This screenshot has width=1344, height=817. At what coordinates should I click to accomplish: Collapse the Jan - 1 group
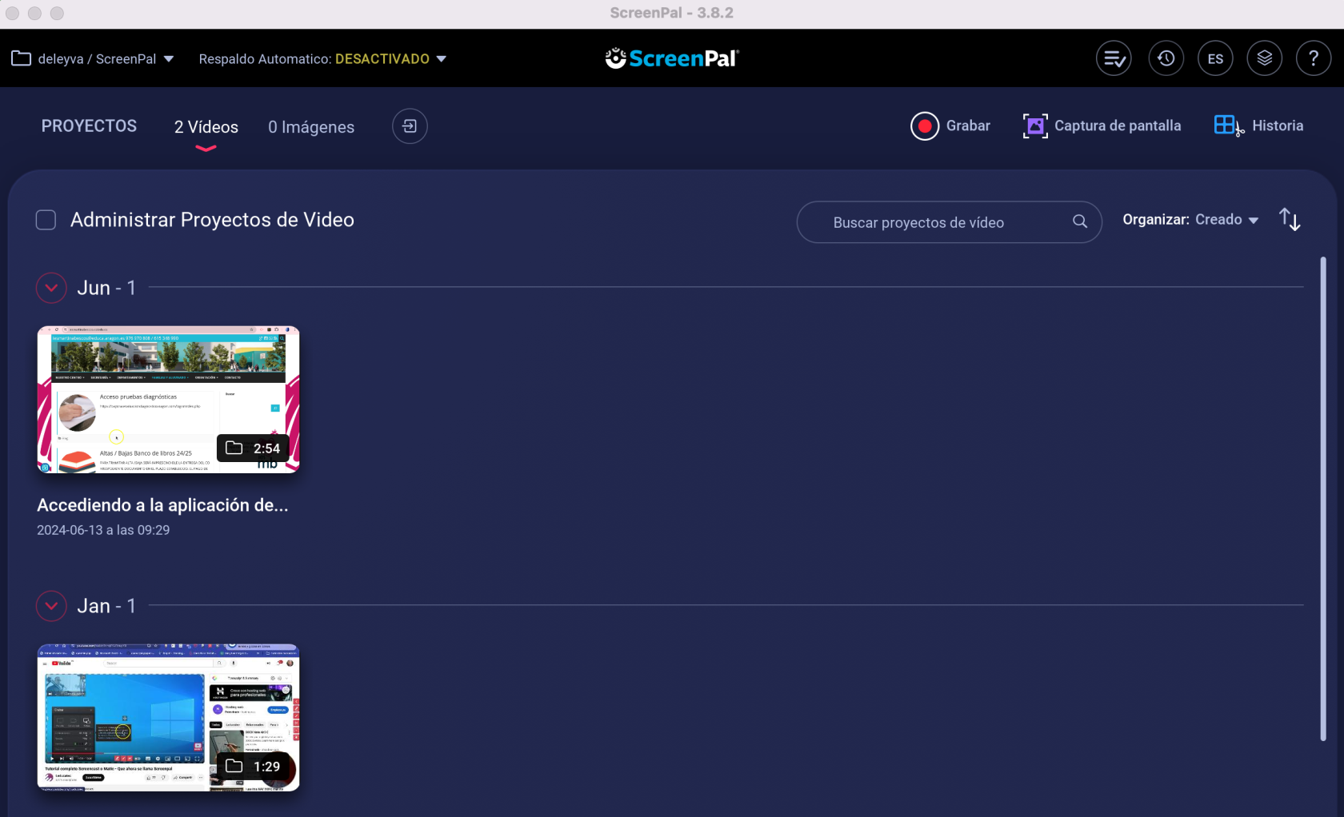pos(51,606)
